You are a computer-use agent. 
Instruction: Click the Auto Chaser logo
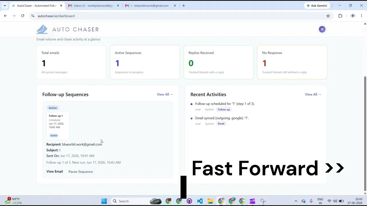pyautogui.click(x=68, y=29)
